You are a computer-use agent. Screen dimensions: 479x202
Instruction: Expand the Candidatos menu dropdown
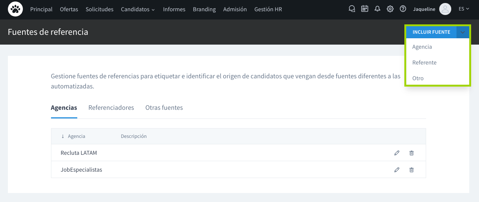point(138,9)
